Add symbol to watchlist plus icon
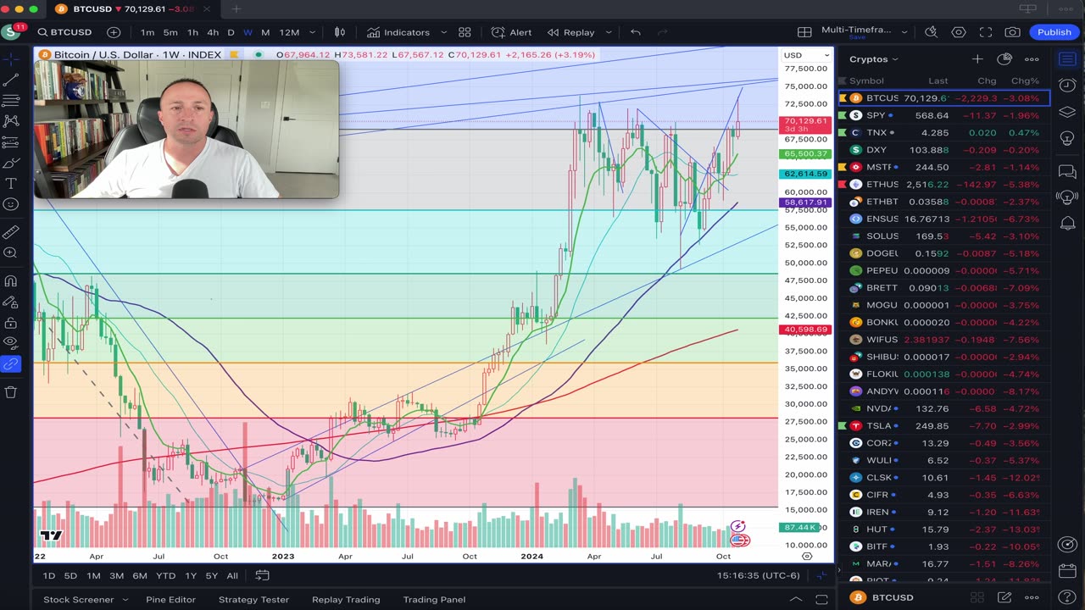The height and width of the screenshot is (610, 1085). click(x=977, y=59)
